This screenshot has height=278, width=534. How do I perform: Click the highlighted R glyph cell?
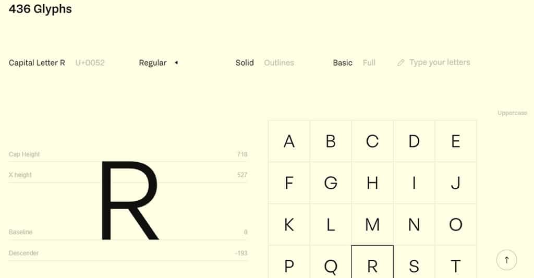click(x=372, y=262)
